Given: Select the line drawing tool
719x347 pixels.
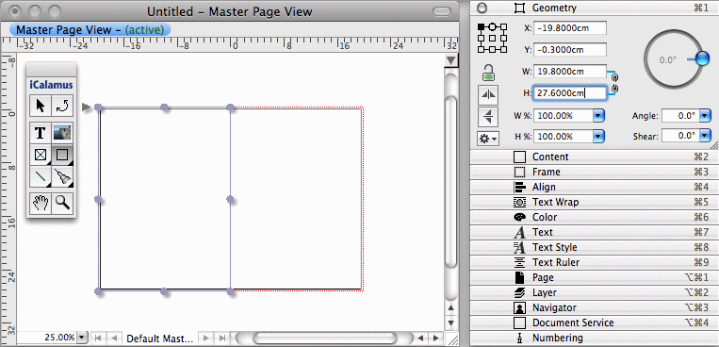Looking at the screenshot, I should point(41,176).
